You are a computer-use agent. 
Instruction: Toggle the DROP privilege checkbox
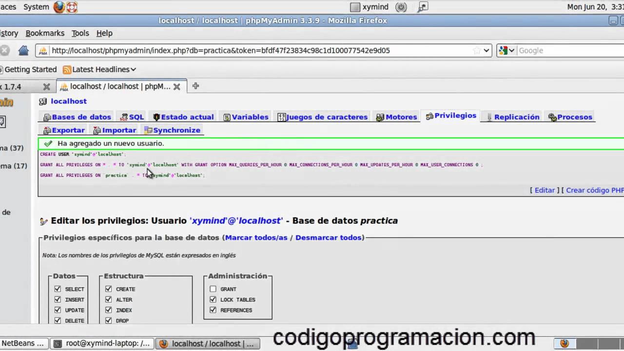[108, 320]
